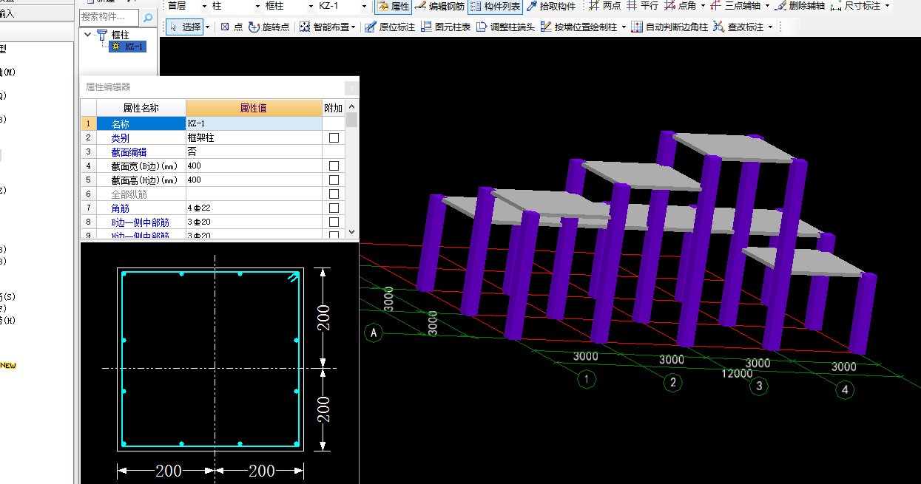This screenshot has height=484, width=921.
Task: Click the 角筋 property name link
Action: (120, 208)
